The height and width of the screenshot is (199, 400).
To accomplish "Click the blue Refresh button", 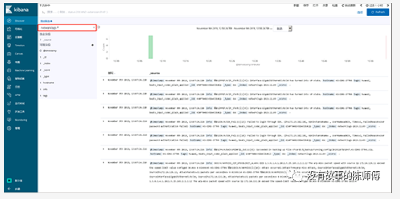I will pyautogui.click(x=378, y=12).
